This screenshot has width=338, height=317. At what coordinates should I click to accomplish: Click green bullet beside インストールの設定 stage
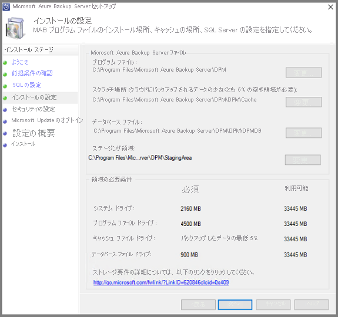[5, 98]
